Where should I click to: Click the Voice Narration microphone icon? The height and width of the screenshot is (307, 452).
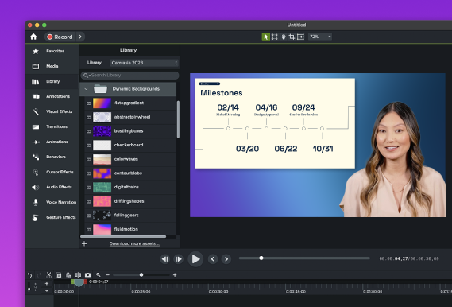point(36,202)
